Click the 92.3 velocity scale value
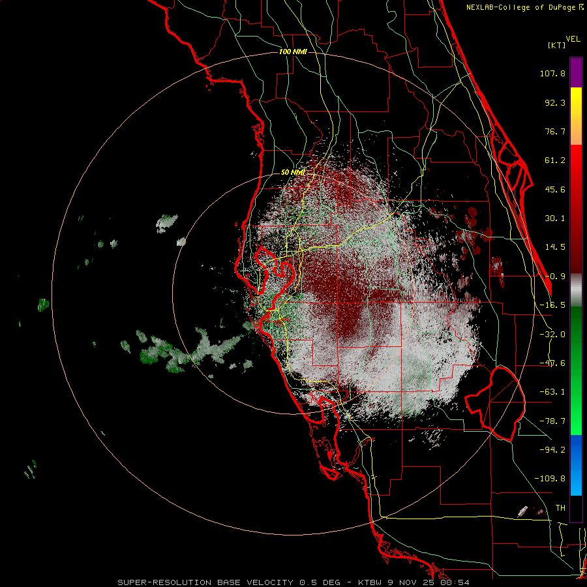The width and height of the screenshot is (587, 587). pyautogui.click(x=555, y=102)
